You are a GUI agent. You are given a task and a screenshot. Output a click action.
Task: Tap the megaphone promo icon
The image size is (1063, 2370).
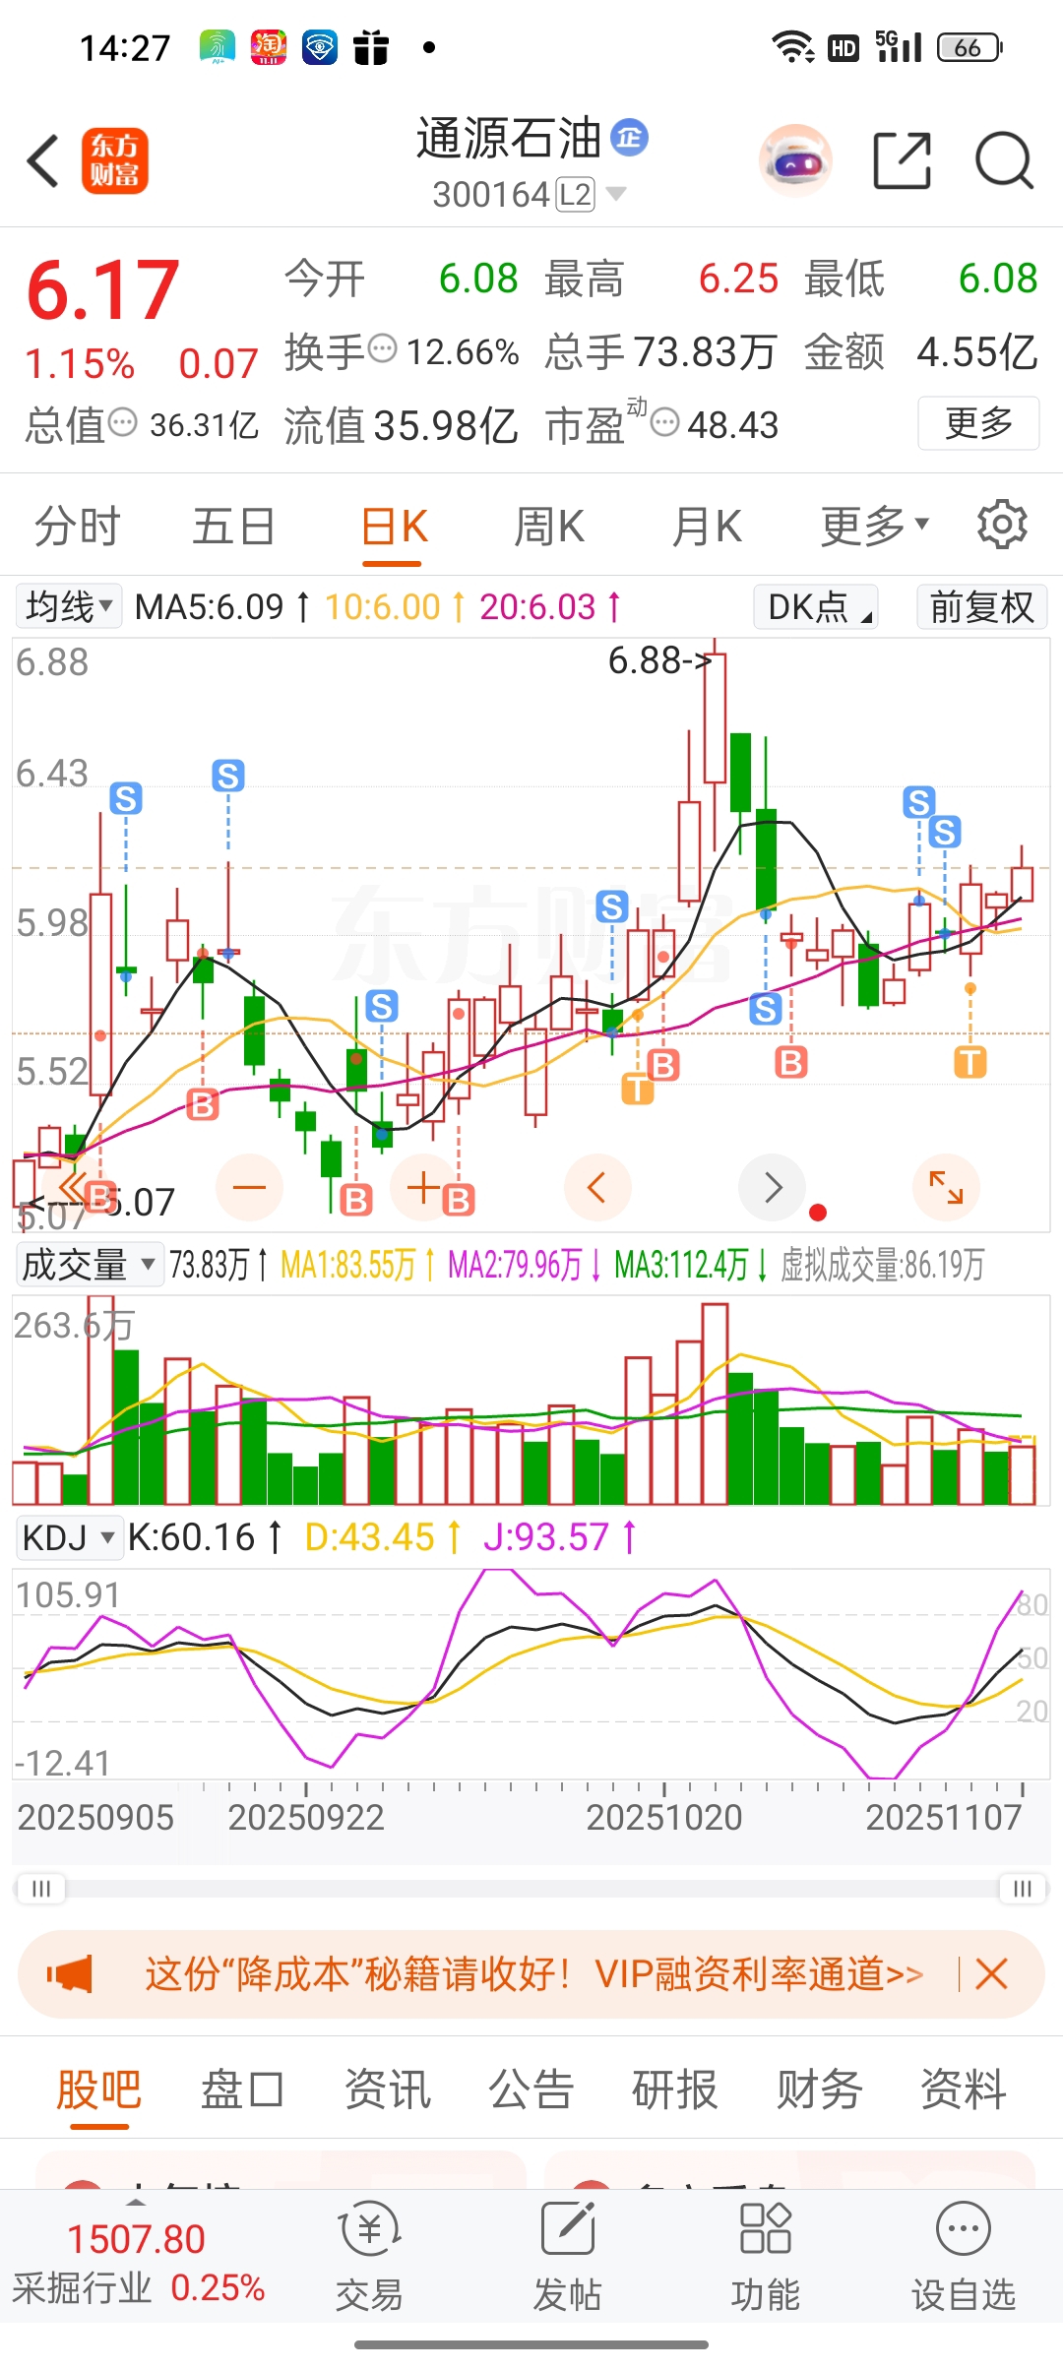click(x=69, y=1974)
